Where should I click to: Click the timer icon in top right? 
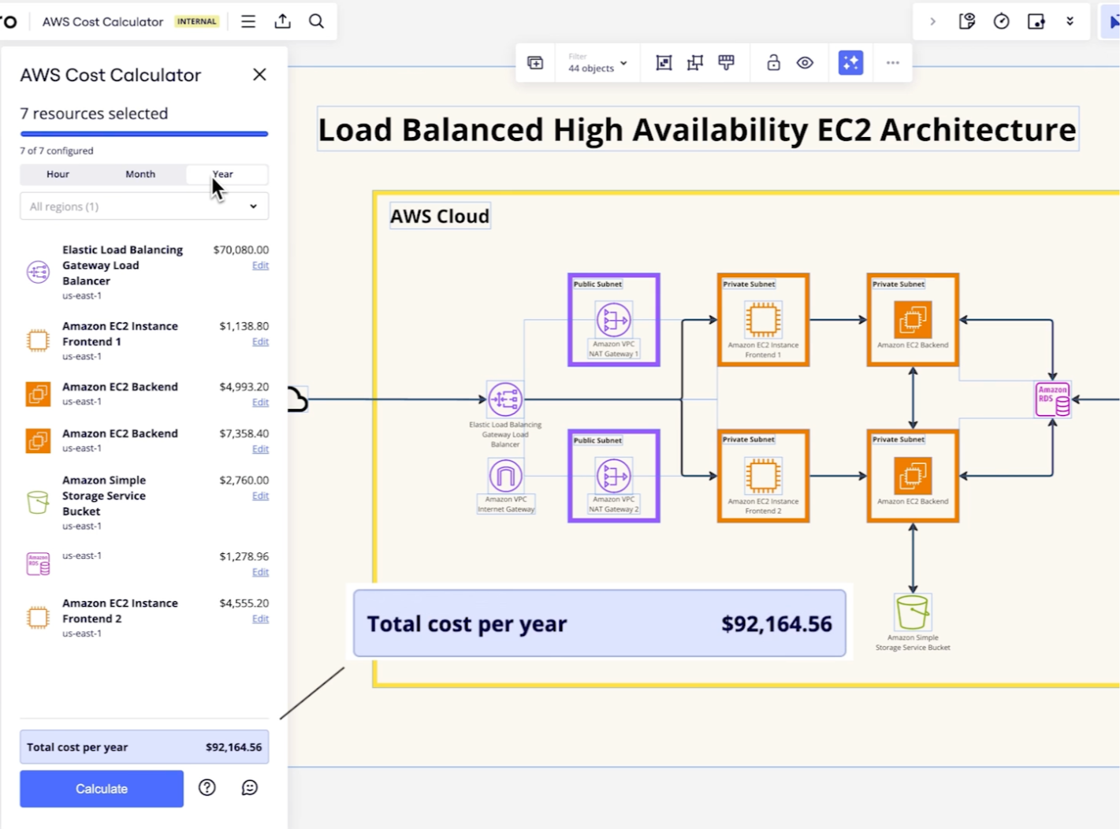pos(1001,21)
